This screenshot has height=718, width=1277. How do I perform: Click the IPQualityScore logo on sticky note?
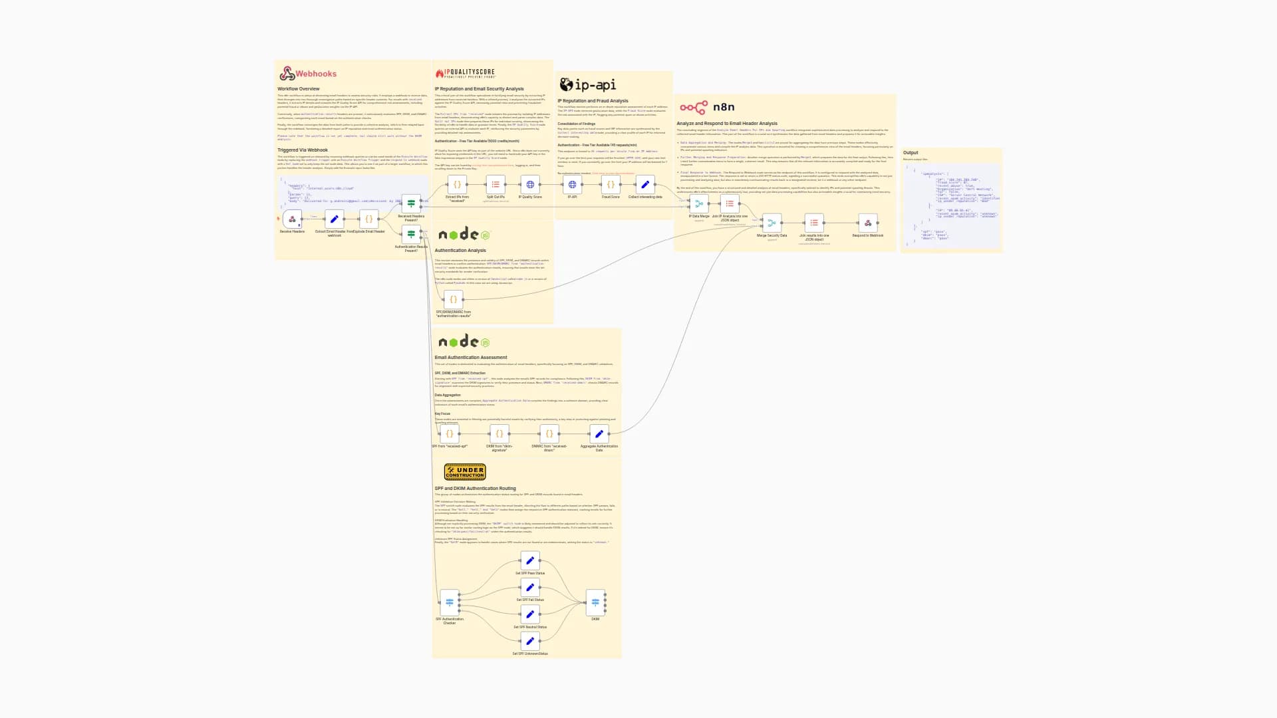(x=466, y=73)
